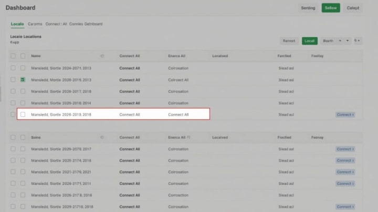Click the Dashboard title
378x212 pixels.
pyautogui.click(x=20, y=8)
